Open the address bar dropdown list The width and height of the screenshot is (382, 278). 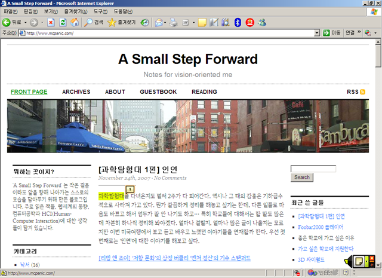(317, 33)
